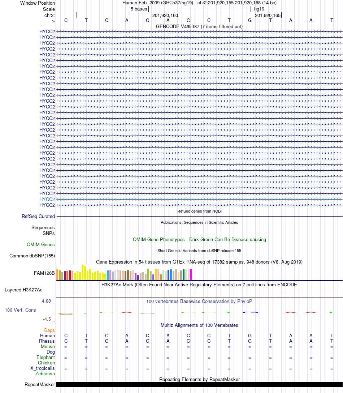Click the chr2:201,920,155-201,920,168 (14 bp) position text
343x393 pixels.
click(237, 3)
